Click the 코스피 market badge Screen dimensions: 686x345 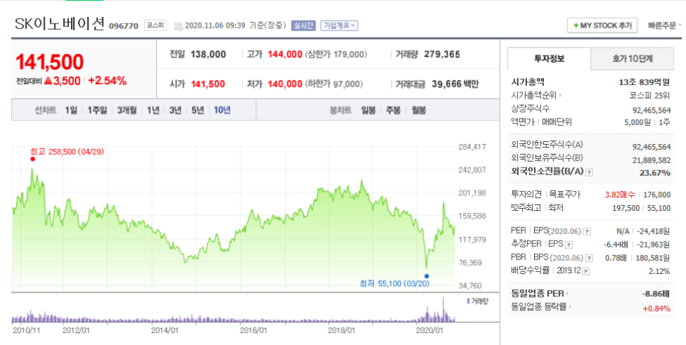(156, 26)
